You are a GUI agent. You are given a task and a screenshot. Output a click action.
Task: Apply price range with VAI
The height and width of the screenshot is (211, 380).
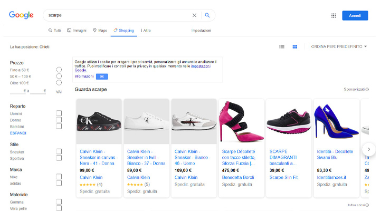click(x=59, y=92)
